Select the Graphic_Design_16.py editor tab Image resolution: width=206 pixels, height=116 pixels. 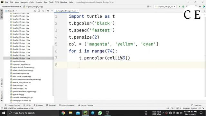(x=67, y=11)
